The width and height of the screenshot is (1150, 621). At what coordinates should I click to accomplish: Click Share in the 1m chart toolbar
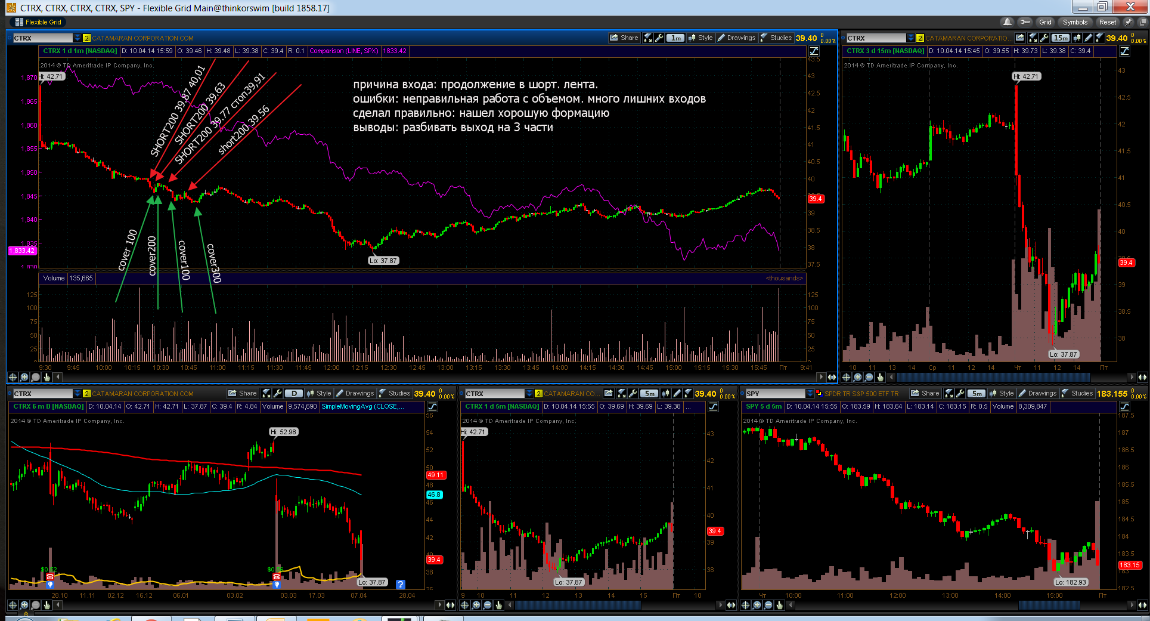[624, 38]
